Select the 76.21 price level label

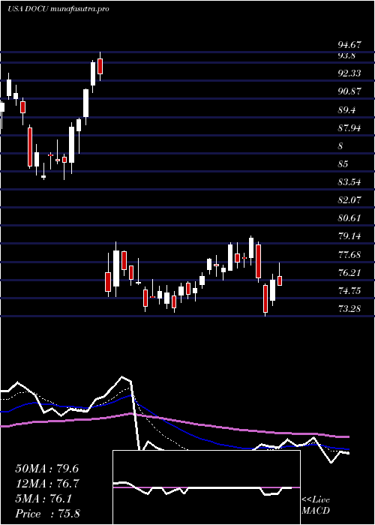(350, 273)
